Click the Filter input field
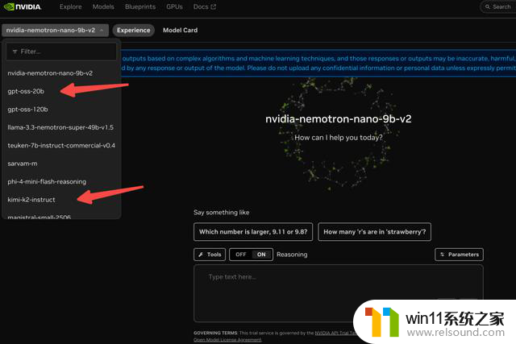Viewport: 516px width, 344px height. 61,52
